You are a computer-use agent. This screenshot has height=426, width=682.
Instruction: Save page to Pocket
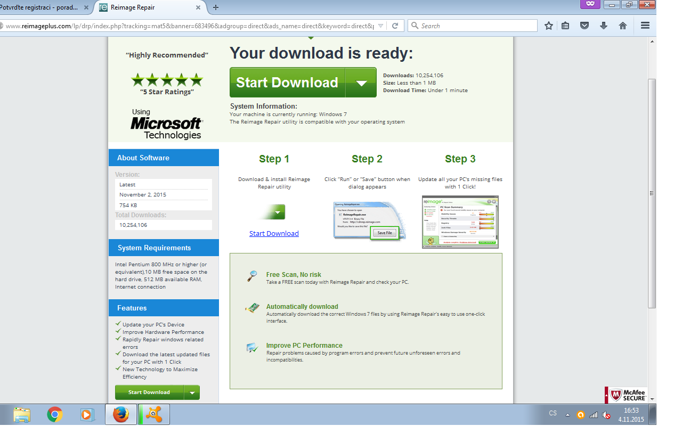[x=584, y=26]
